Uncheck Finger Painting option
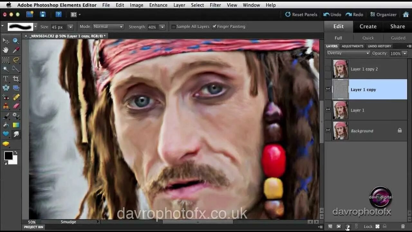412x232 pixels. pos(214,27)
